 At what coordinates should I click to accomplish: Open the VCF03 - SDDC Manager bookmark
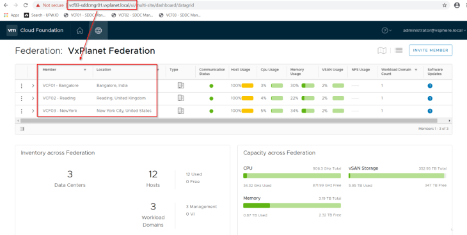click(180, 15)
